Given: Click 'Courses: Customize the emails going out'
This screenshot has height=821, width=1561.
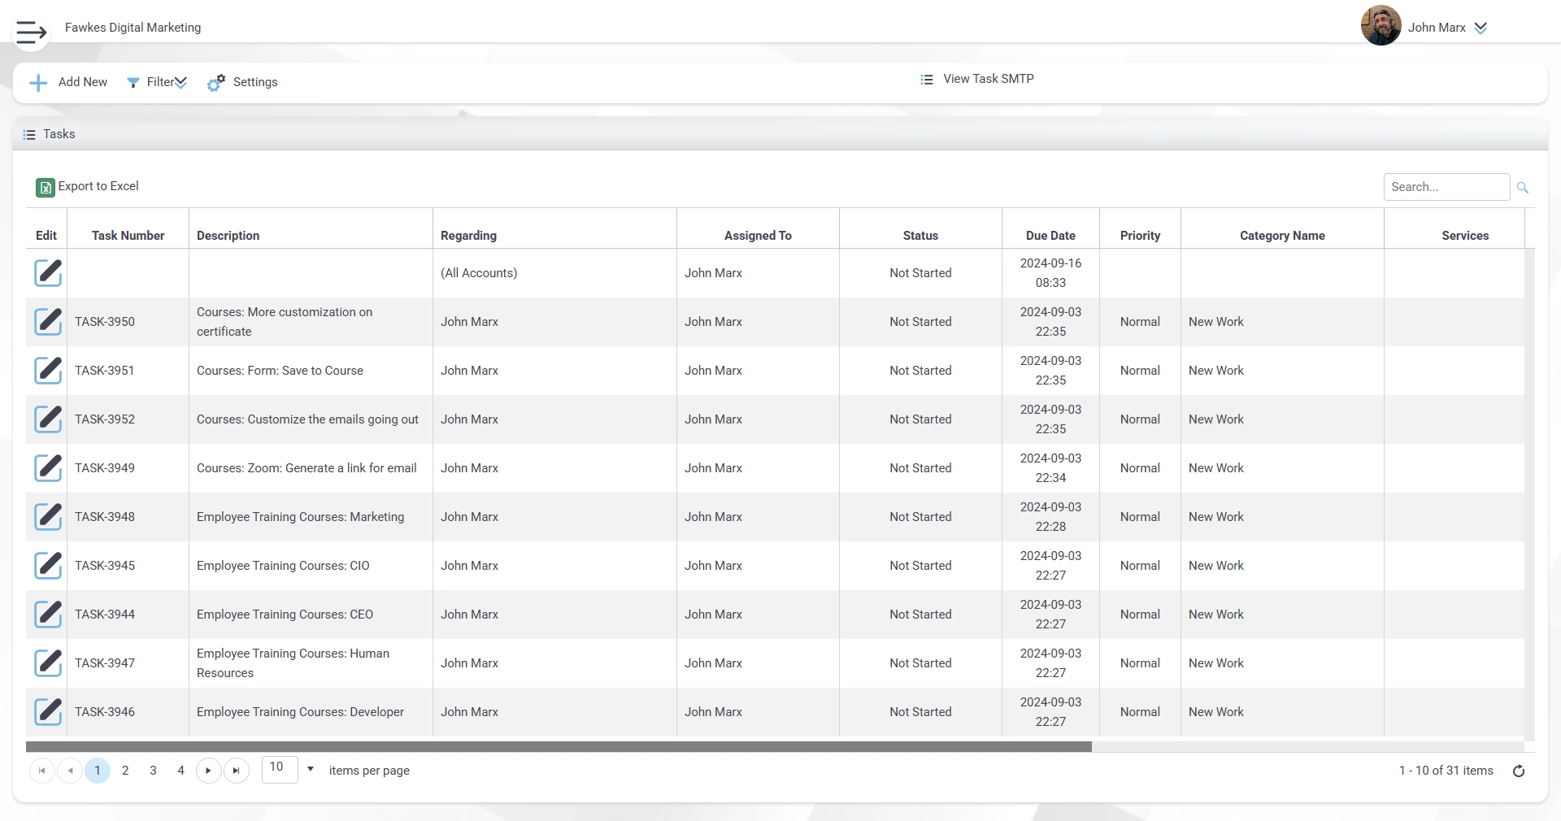Looking at the screenshot, I should tap(307, 419).
